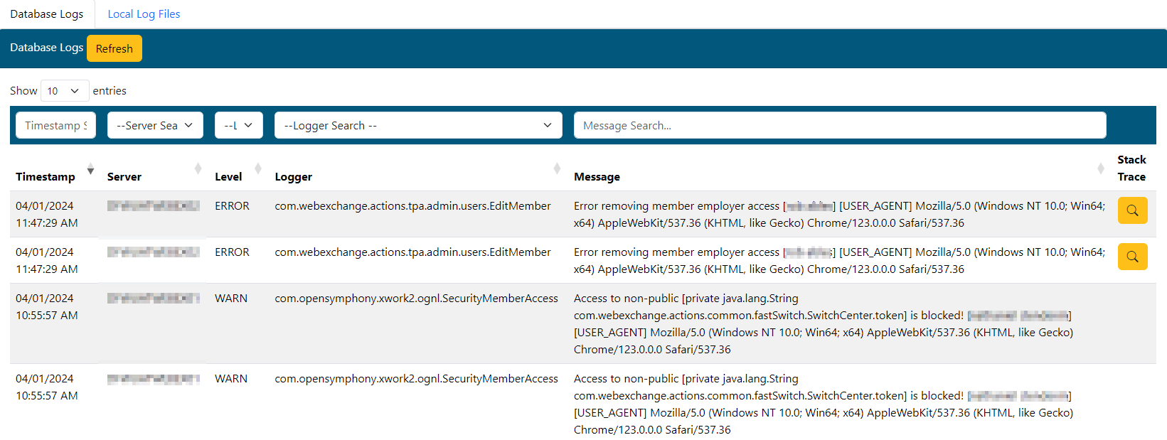
Task: Open stack trace for first ERROR entry
Action: tap(1132, 211)
